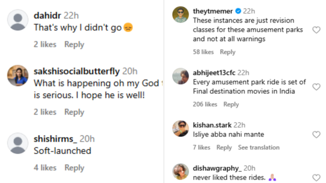The height and width of the screenshot is (183, 326).
Task: Open the dishawgraphy_ username link
Action: coord(217,168)
